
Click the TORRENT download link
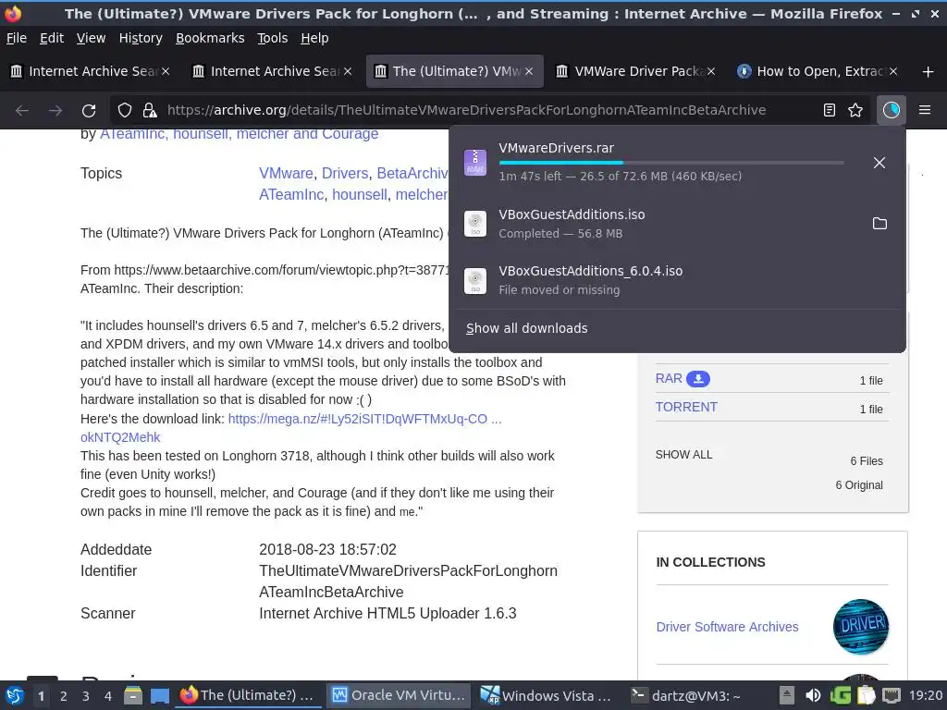pyautogui.click(x=686, y=407)
